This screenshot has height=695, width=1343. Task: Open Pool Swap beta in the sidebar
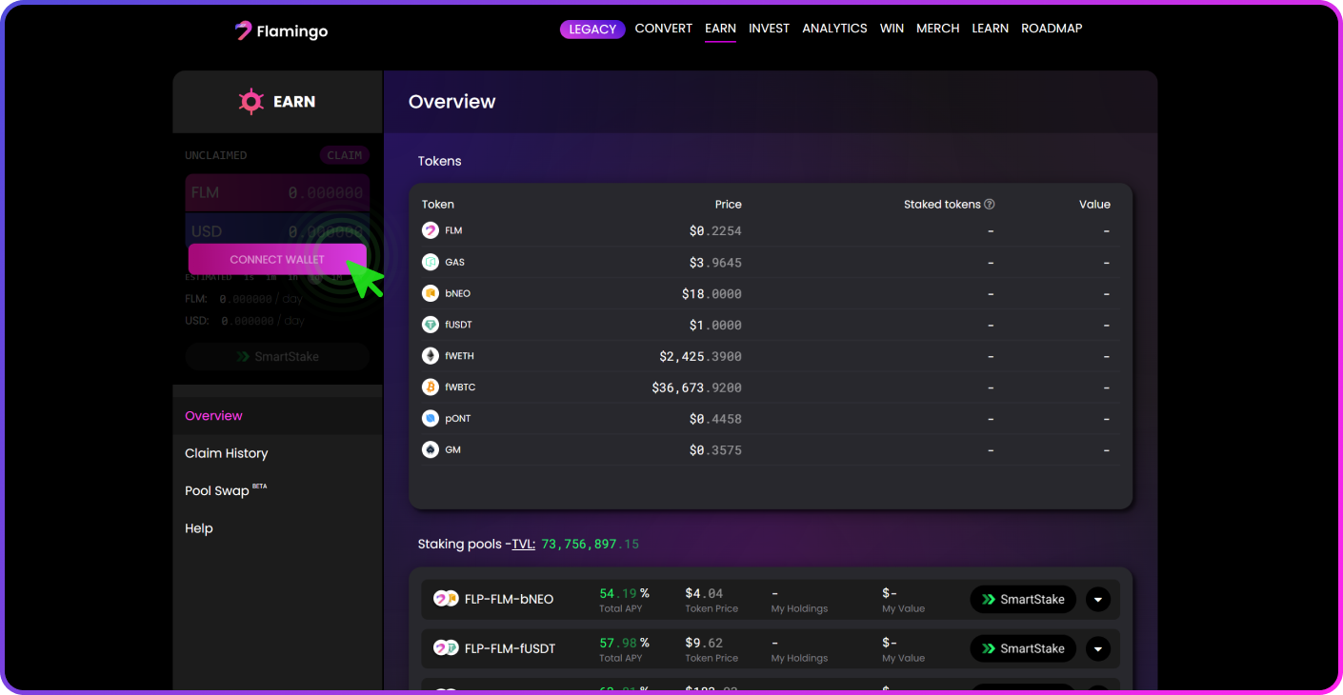[226, 490]
